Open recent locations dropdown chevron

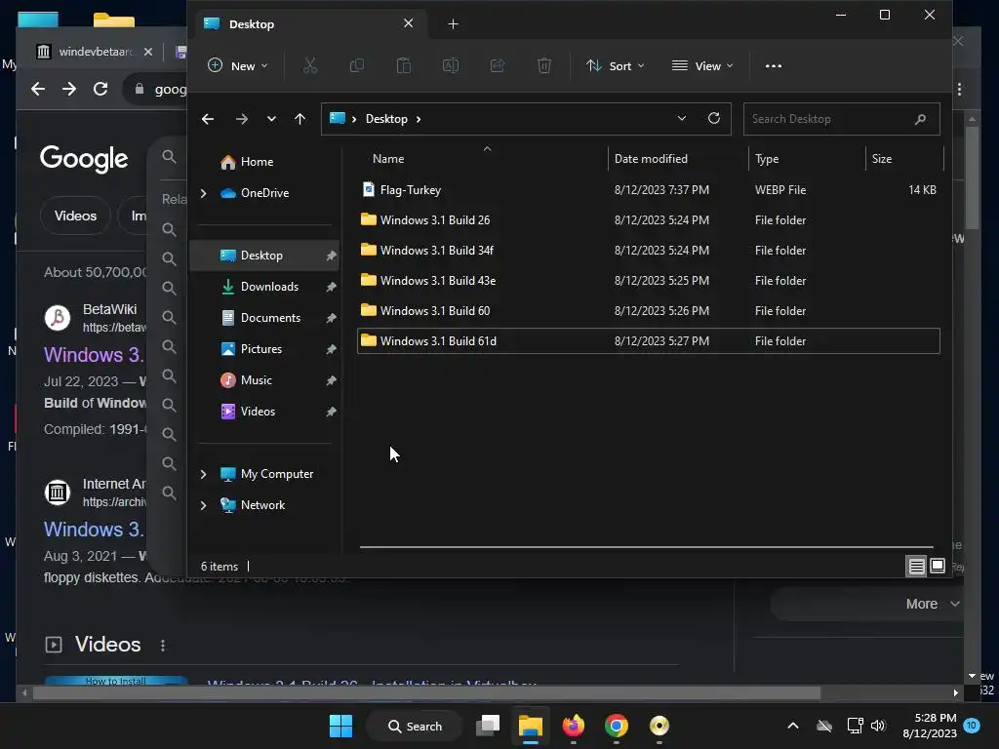pos(271,119)
